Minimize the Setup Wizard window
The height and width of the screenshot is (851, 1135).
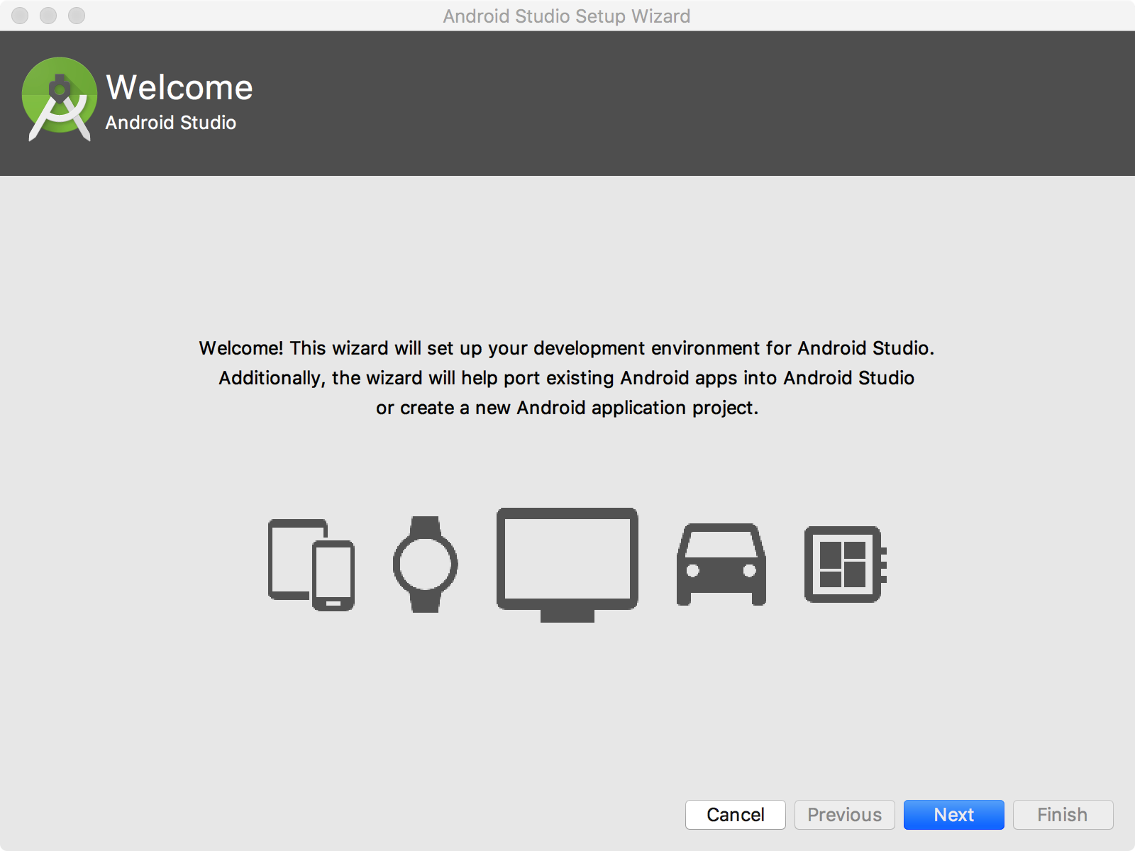click(x=48, y=16)
